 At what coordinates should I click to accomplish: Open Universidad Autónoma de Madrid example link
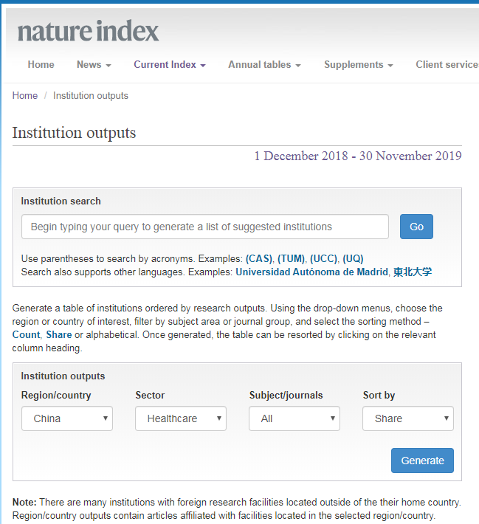tap(311, 272)
